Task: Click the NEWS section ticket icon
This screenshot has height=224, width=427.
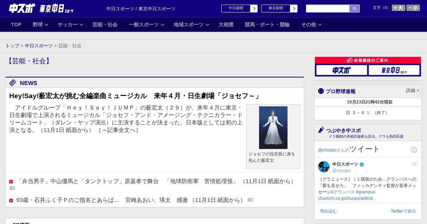Action: tap(13, 83)
